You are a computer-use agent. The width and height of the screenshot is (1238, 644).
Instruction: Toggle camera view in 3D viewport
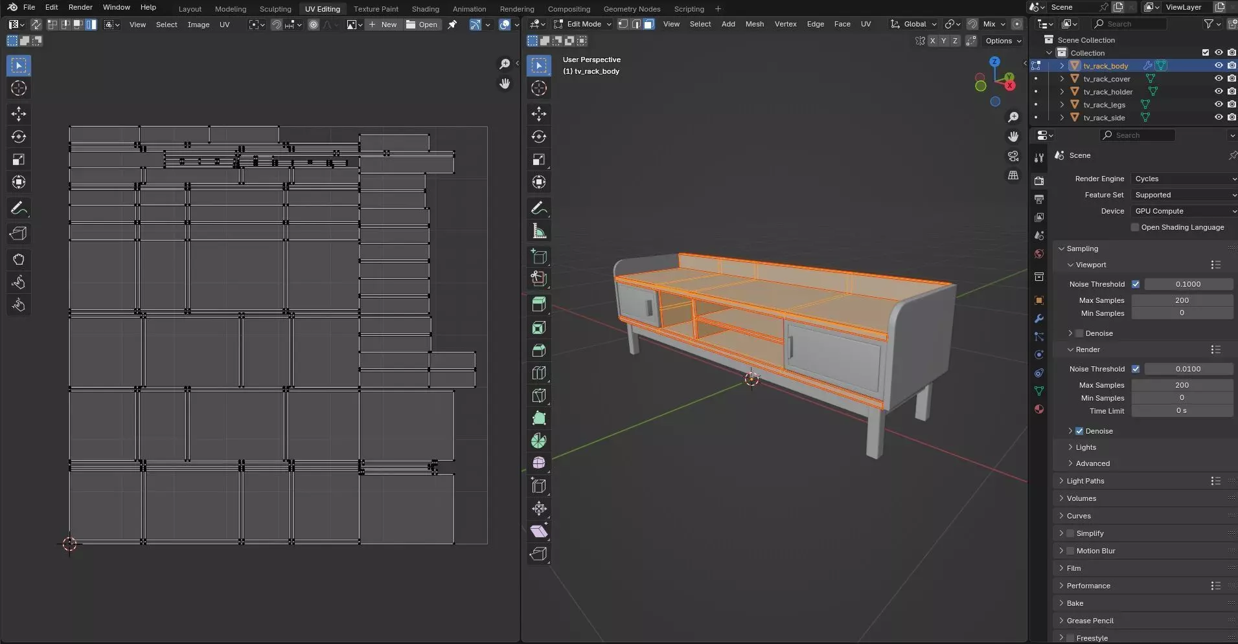(1013, 156)
